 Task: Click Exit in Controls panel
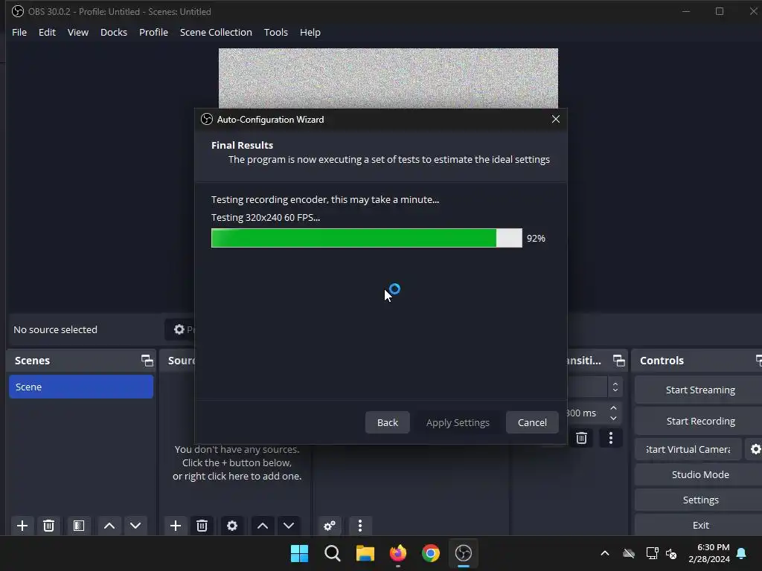pos(699,525)
